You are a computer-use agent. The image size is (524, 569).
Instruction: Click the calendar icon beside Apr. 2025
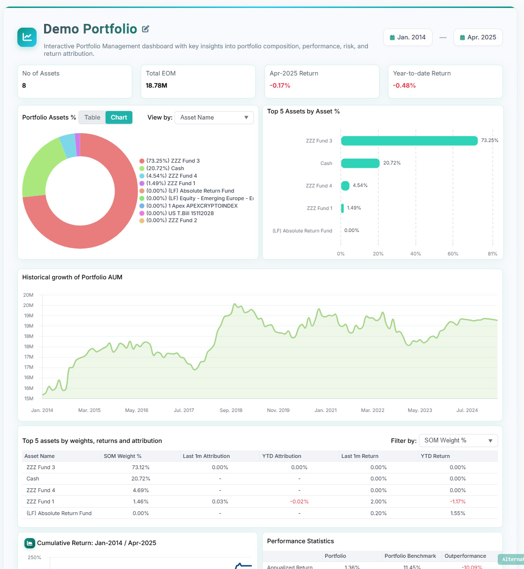coord(463,37)
